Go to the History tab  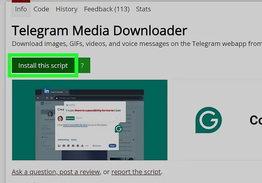coord(66,9)
